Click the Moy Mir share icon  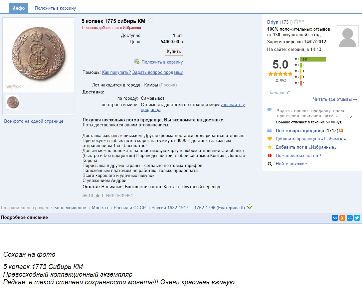pyautogui.click(x=350, y=218)
